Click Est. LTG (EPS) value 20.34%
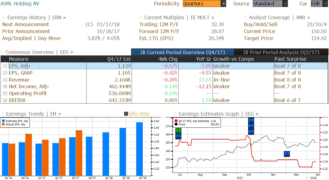This screenshot has width=329, height=180. click(x=216, y=39)
